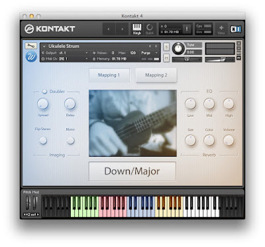Click the blue W instrument logo

[x=31, y=56]
